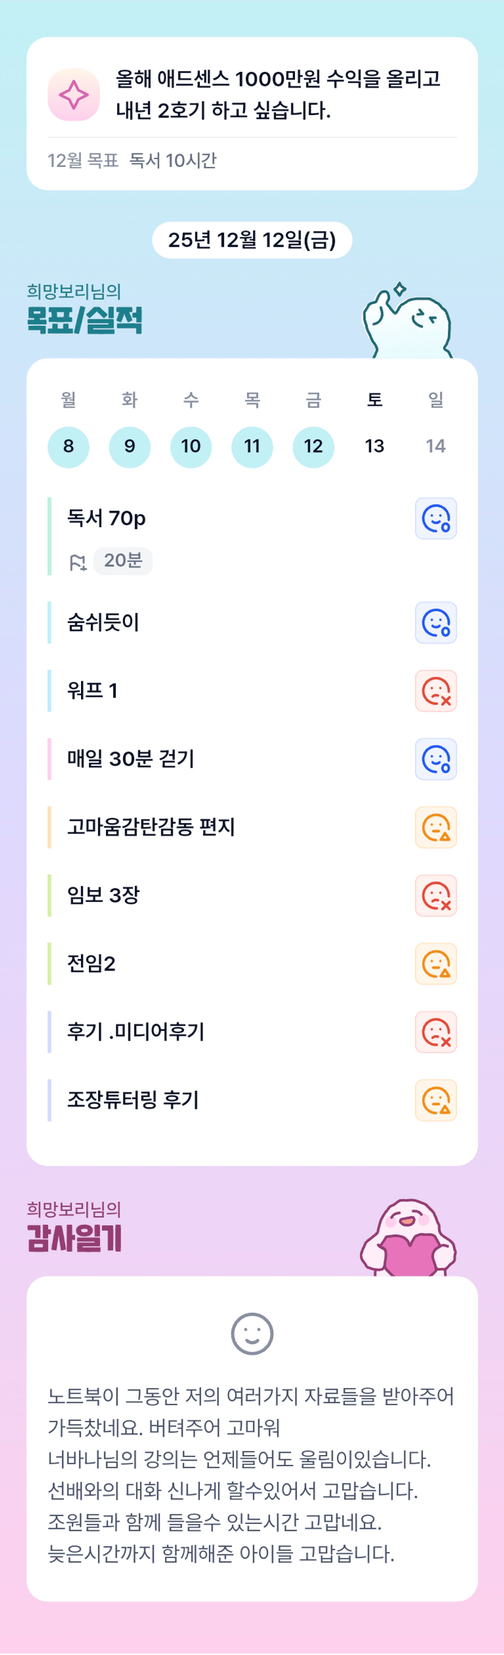Tap the status face icon for 독서 70p
Screen dimensions: 504x1655
point(435,518)
